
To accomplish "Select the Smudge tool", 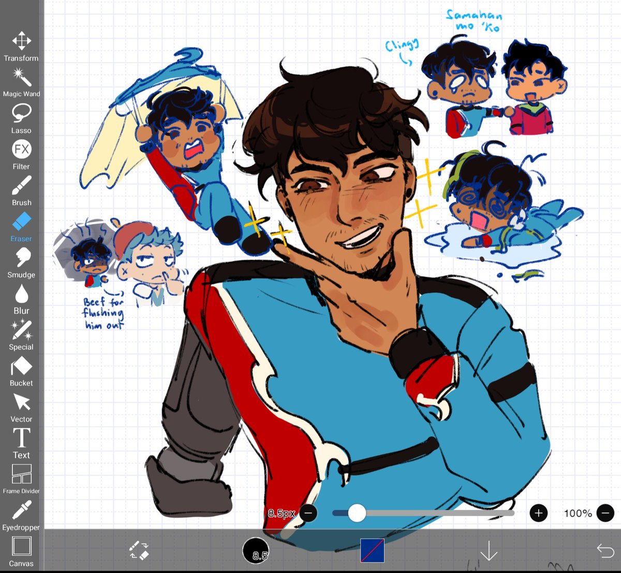I will tap(21, 263).
